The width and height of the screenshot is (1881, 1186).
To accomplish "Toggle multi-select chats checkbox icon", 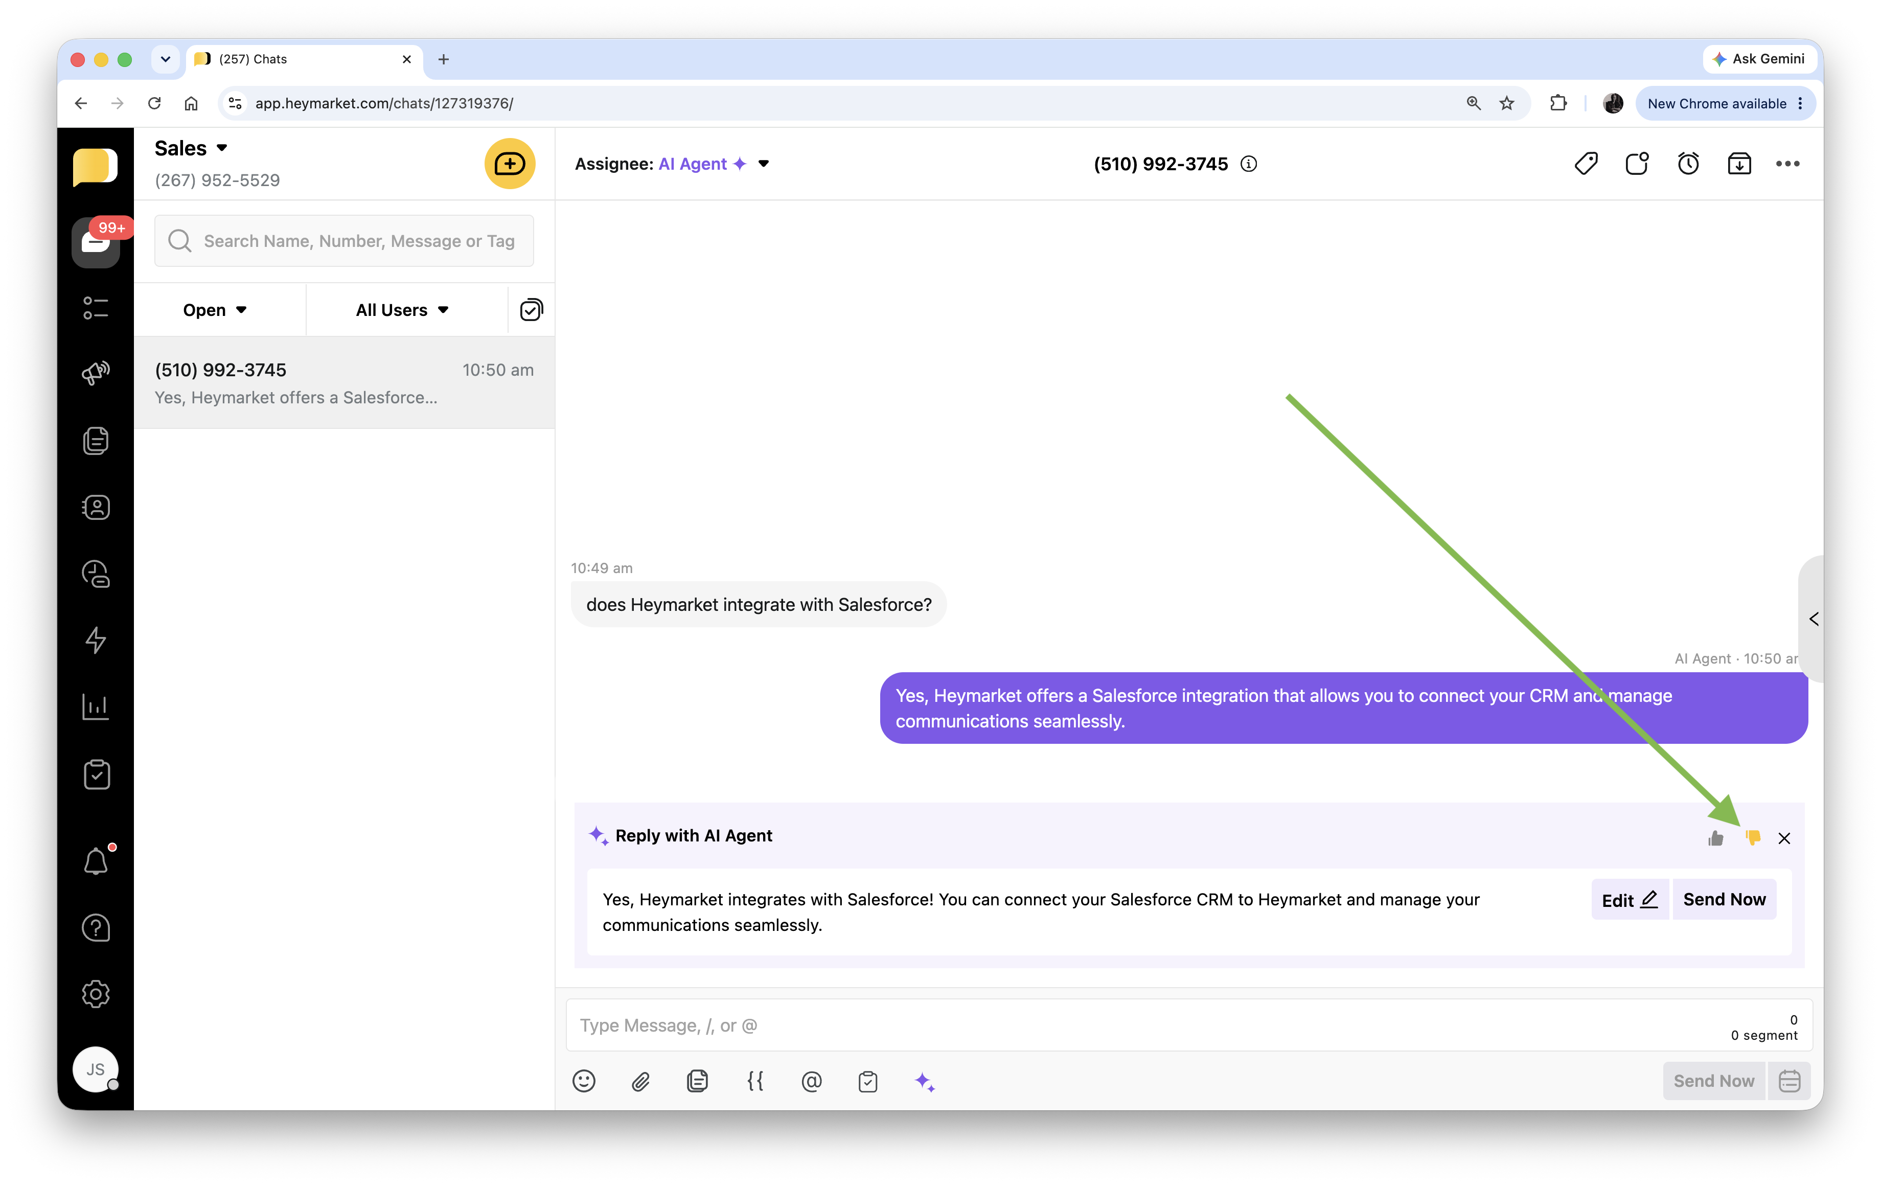I will click(531, 310).
